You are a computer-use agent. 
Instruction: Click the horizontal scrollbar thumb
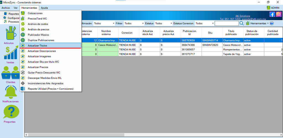coord(76,135)
